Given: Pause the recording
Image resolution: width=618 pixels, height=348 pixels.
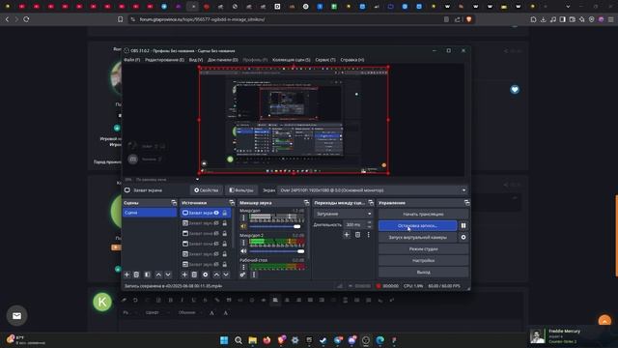Looking at the screenshot, I should tap(463, 225).
